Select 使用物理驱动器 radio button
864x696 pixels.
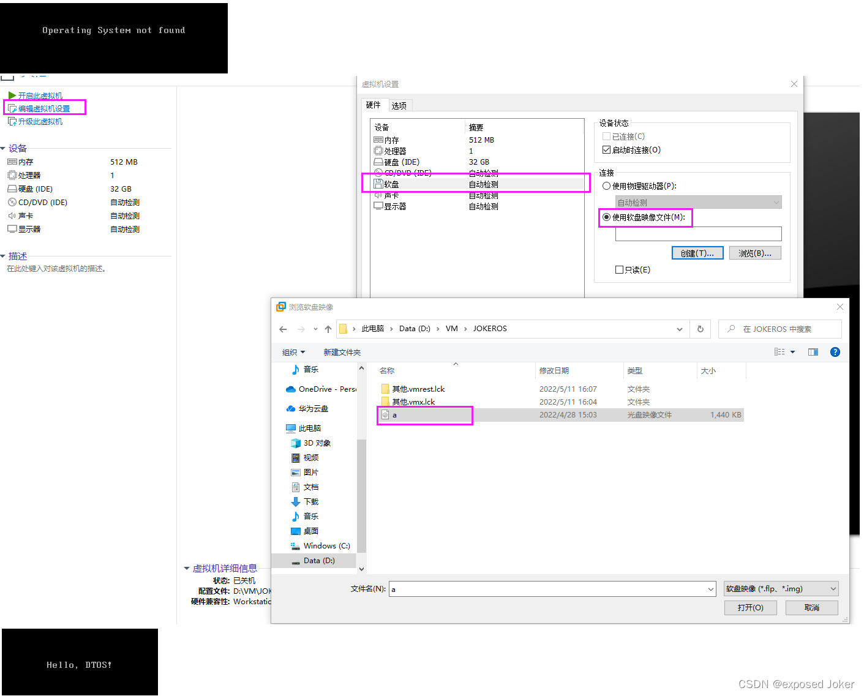coord(606,186)
